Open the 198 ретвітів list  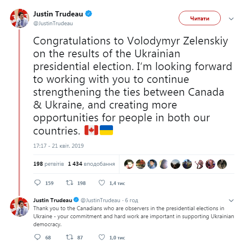pyautogui.click(x=48, y=164)
